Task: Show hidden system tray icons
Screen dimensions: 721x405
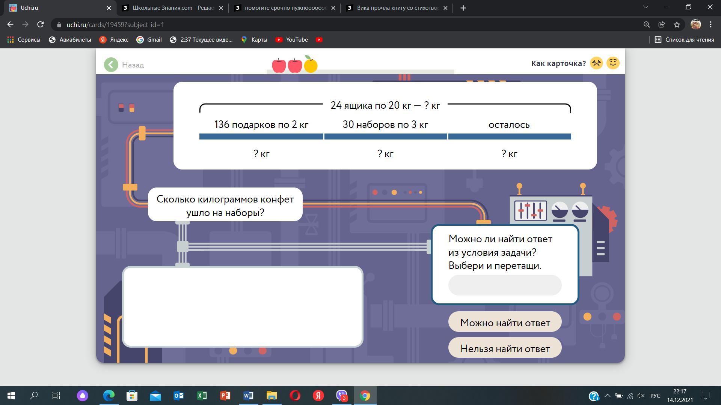Action: pyautogui.click(x=607, y=396)
